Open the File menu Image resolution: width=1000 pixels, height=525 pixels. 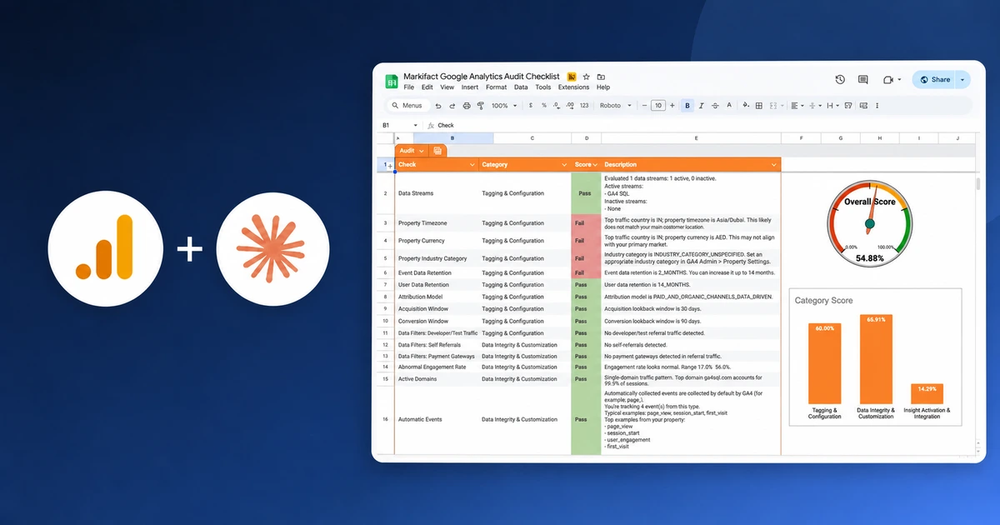[x=409, y=87]
